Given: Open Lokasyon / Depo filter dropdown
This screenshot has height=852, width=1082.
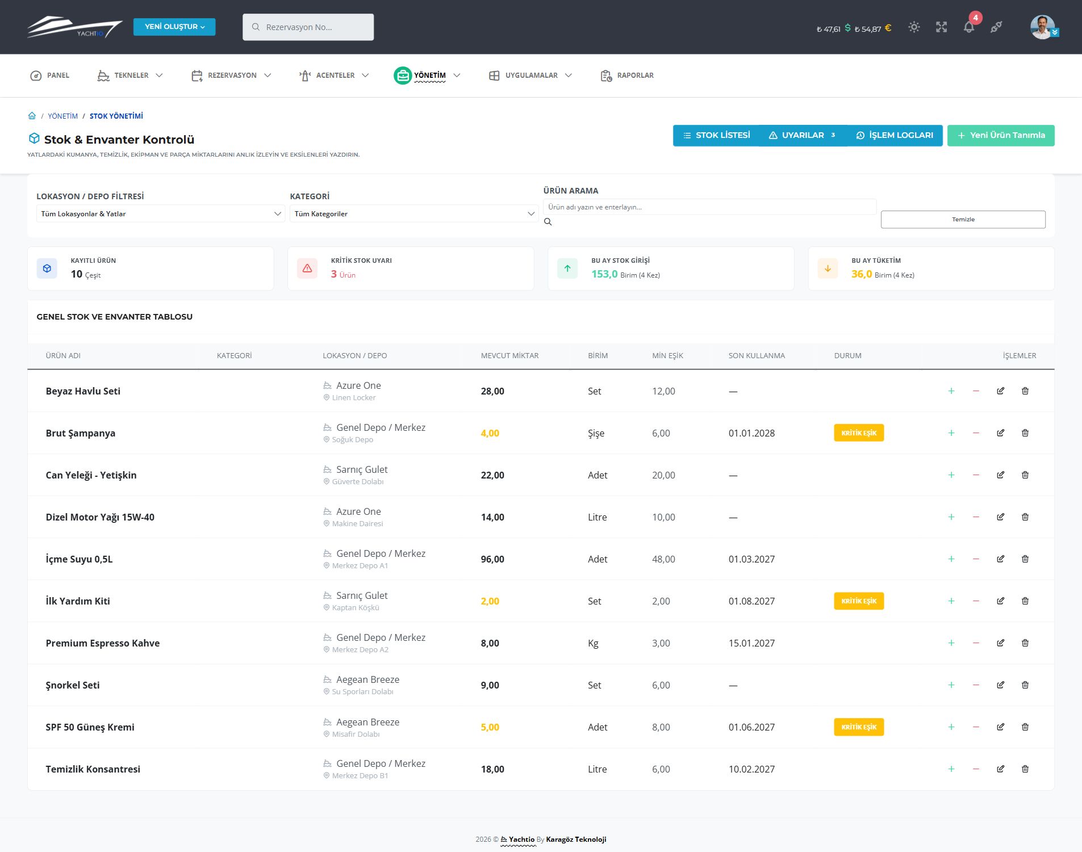Looking at the screenshot, I should click(x=161, y=213).
